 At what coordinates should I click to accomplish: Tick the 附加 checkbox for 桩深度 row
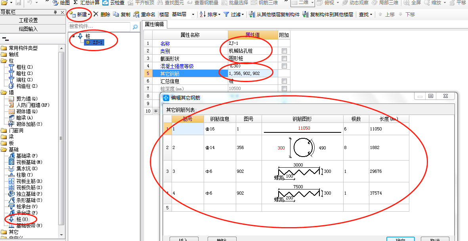tap(284, 88)
